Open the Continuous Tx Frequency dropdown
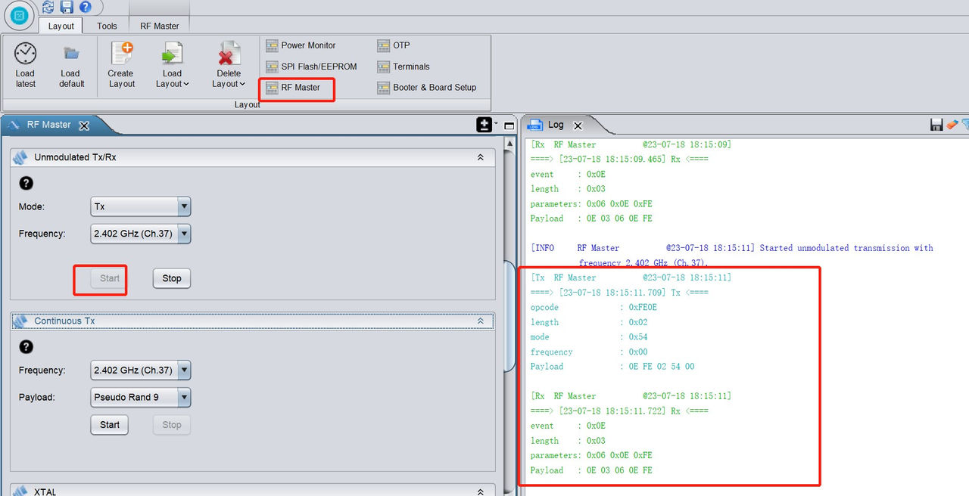Screen dimensions: 969x496 [x=141, y=370]
